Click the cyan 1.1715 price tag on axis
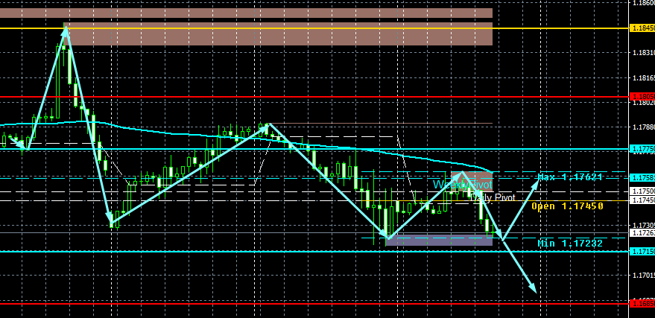Viewport: 655px width, 318px height. coord(642,252)
